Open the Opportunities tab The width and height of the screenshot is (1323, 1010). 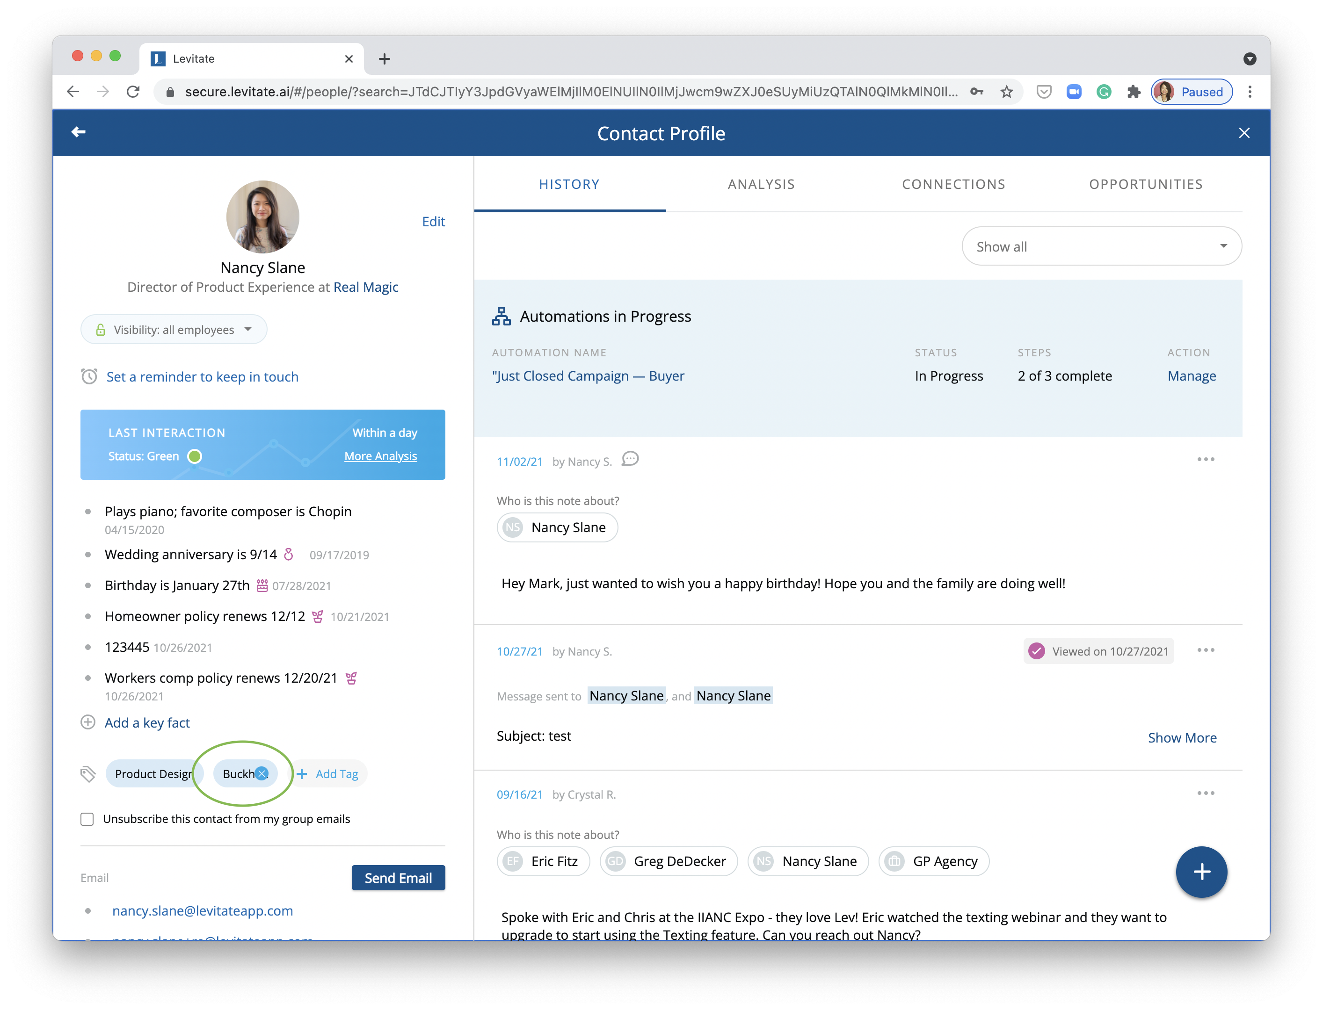tap(1146, 185)
